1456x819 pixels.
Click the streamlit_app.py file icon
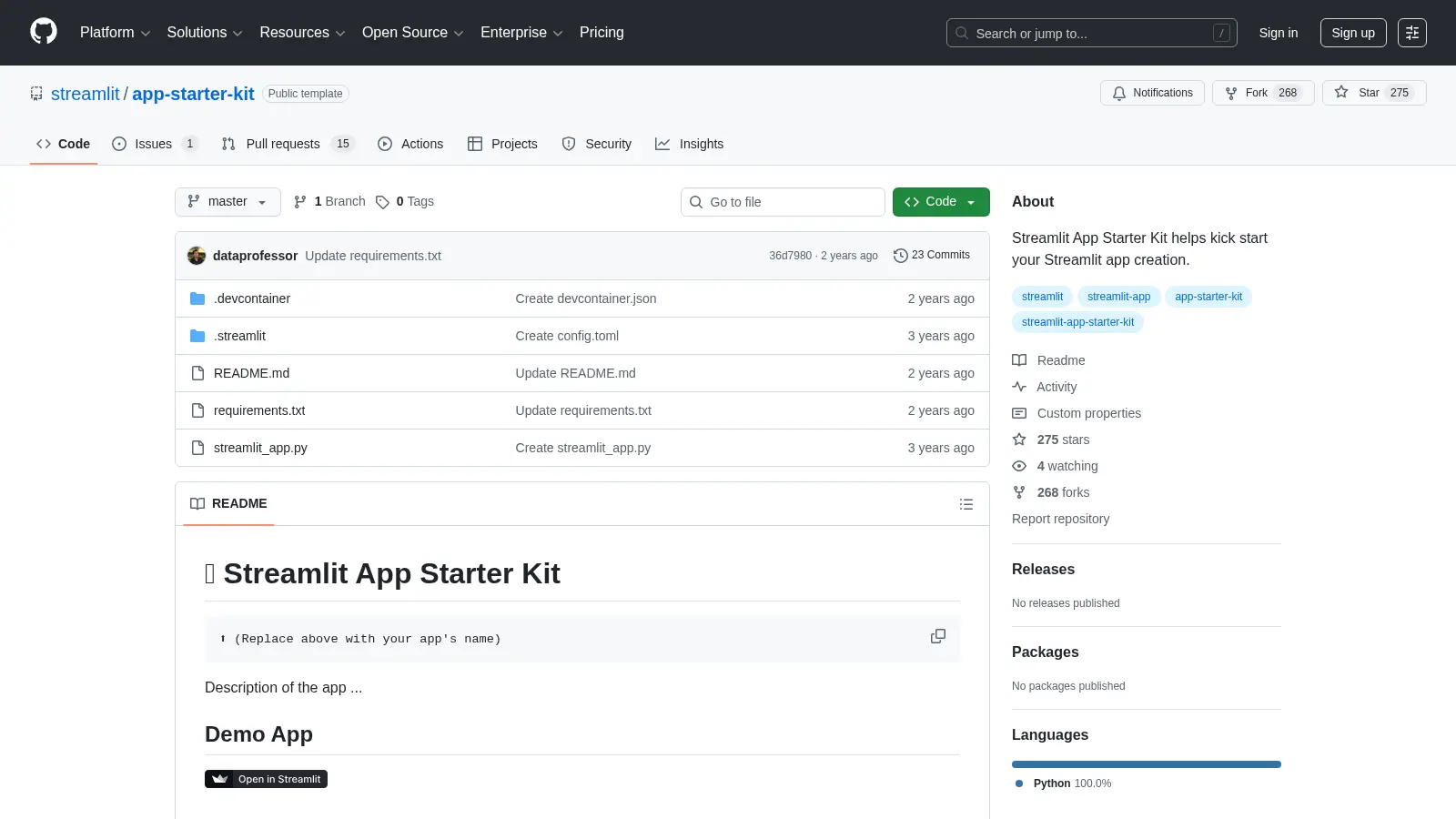(197, 448)
